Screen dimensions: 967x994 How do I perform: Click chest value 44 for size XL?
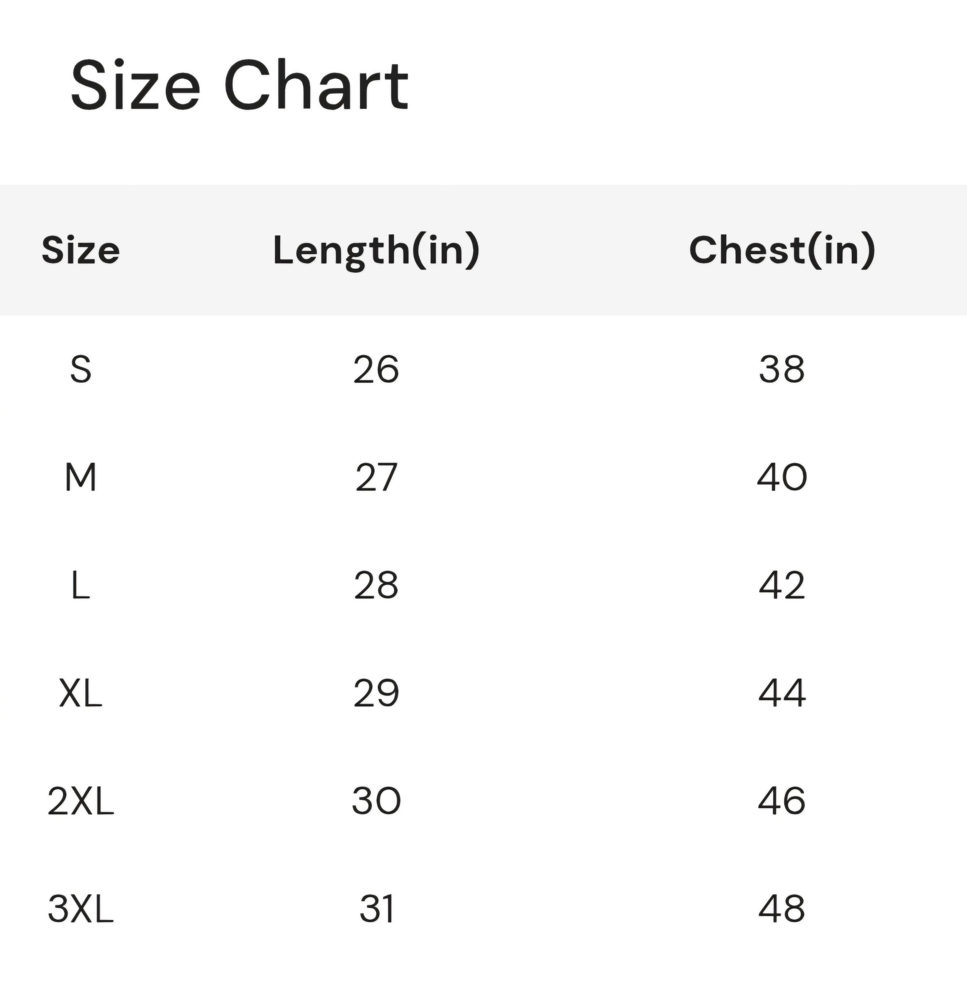coord(782,693)
